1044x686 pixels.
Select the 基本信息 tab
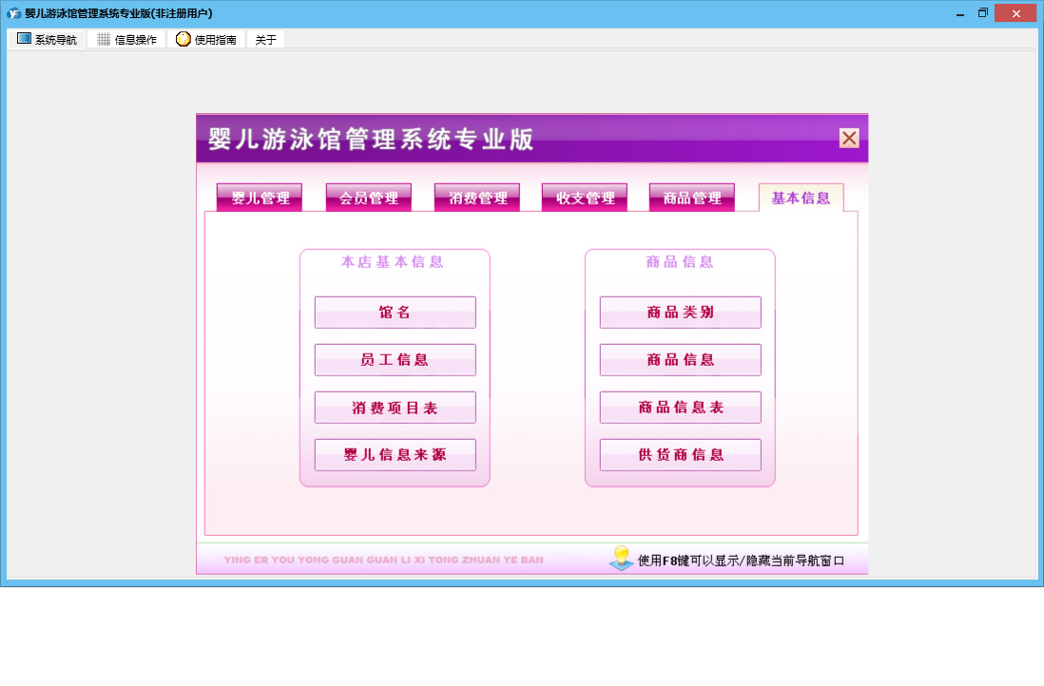click(x=801, y=198)
